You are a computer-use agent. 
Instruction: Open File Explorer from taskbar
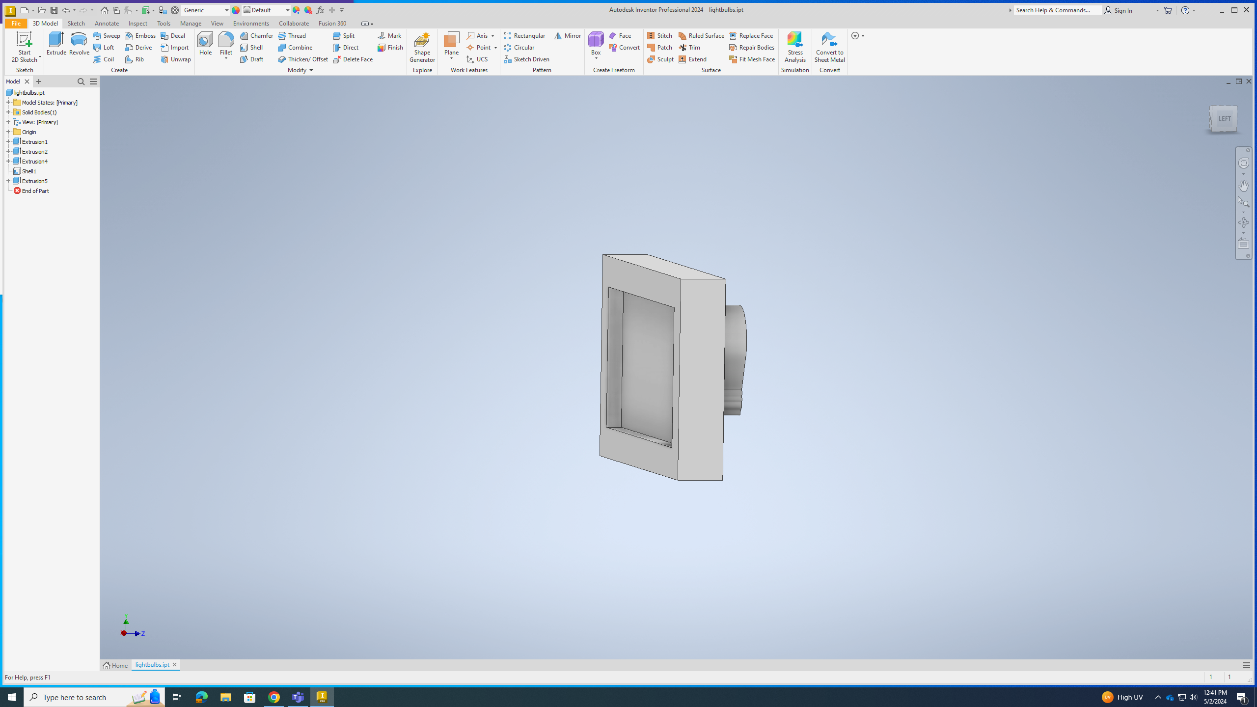225,697
